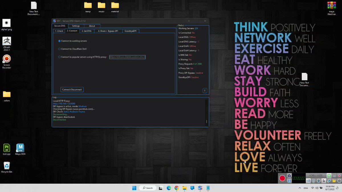Image resolution: width=342 pixels, height=192 pixels.
Task: Click the SDC app icon in taskbar
Action: pyautogui.click(x=200, y=188)
